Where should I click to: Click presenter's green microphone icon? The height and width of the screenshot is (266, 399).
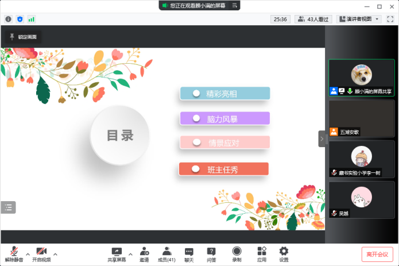350,91
